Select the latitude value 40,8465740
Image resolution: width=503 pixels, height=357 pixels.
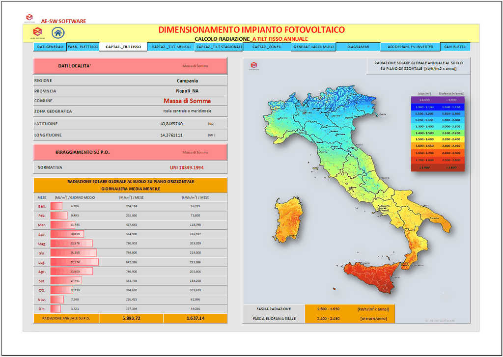pos(171,124)
